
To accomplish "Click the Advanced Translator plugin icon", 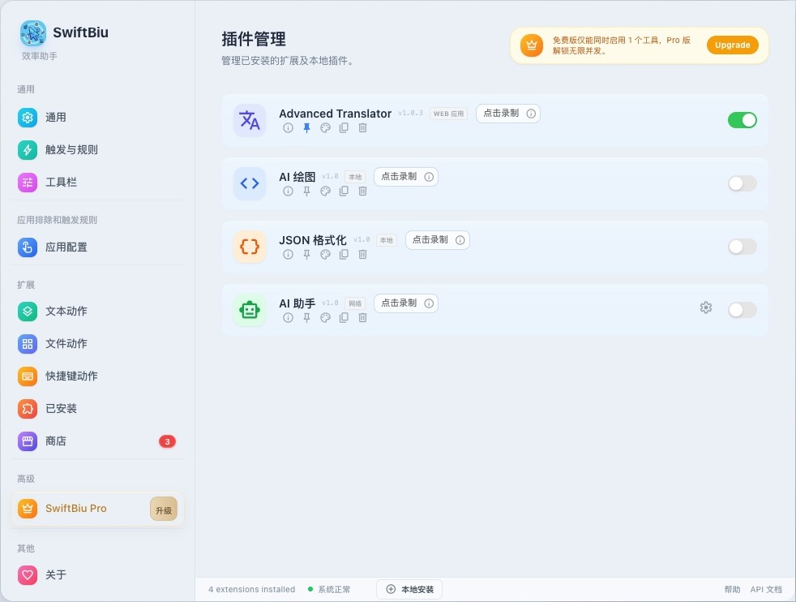I will (250, 120).
